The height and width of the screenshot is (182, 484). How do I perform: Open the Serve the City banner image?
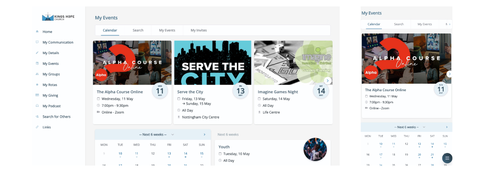coord(213,63)
